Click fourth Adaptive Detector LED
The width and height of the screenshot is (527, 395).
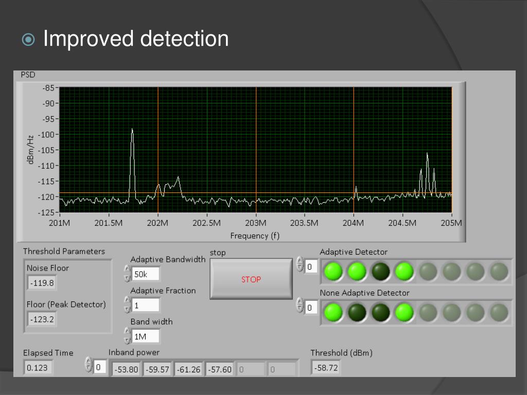point(404,272)
